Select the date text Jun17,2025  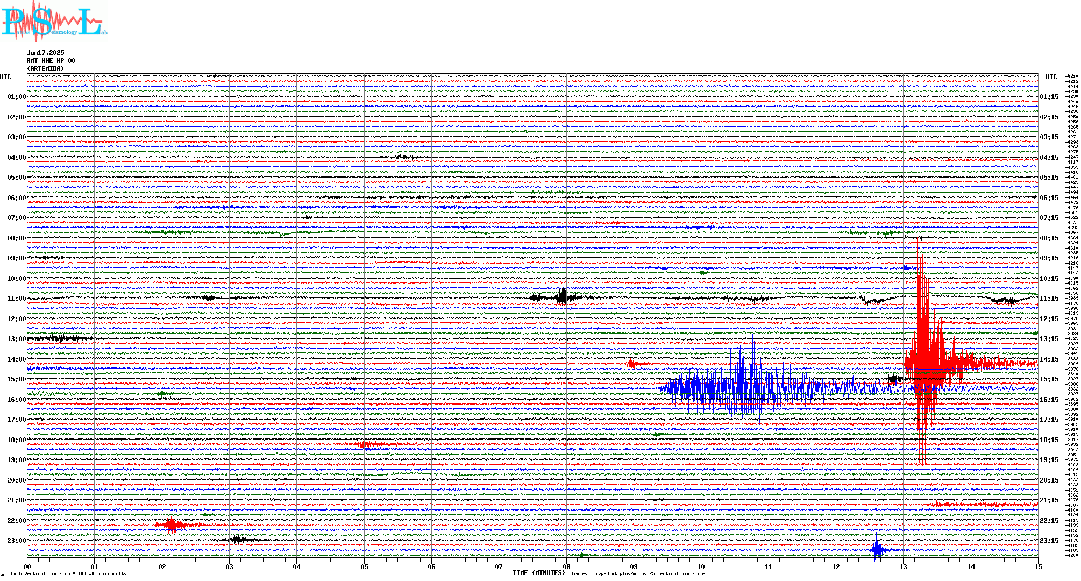tap(46, 53)
